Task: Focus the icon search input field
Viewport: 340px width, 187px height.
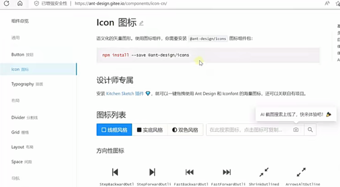Action: tap(249, 130)
